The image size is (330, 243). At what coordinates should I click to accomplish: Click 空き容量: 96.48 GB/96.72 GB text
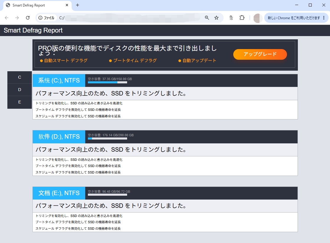[109, 192]
